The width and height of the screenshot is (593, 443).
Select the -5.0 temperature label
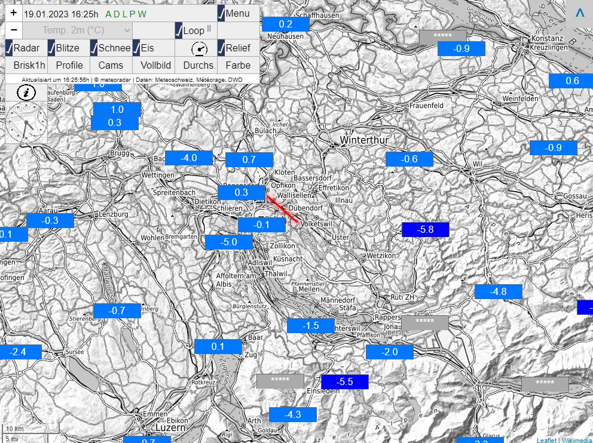[229, 242]
